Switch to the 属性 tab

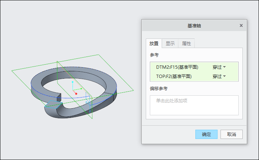[x=186, y=43]
